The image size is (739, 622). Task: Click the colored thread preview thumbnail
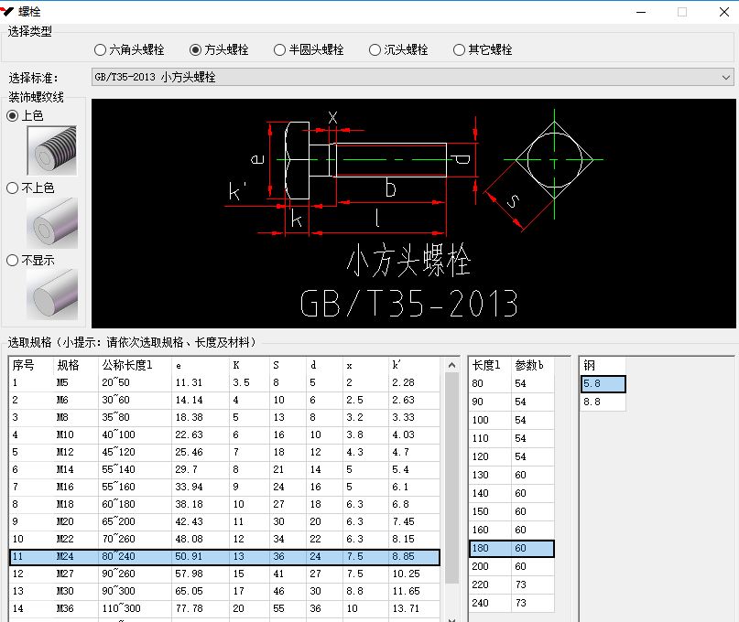tap(52, 150)
